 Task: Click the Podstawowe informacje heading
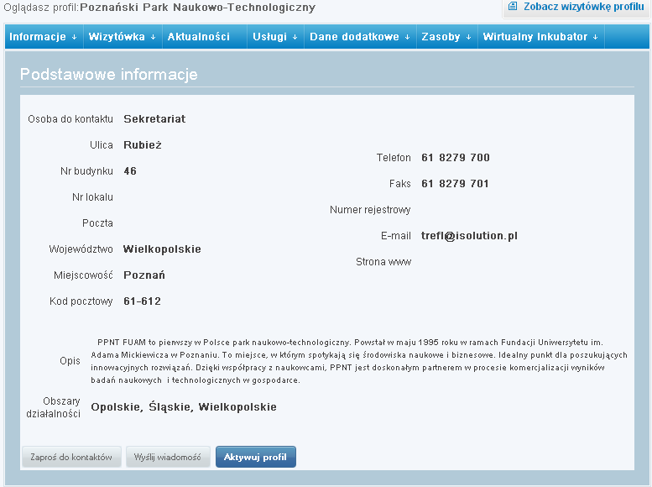(x=109, y=75)
